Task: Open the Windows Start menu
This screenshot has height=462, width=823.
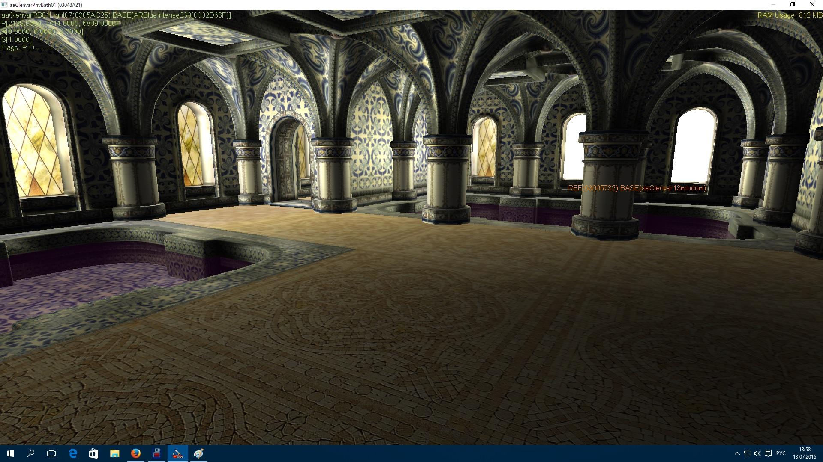Action: coord(10,453)
